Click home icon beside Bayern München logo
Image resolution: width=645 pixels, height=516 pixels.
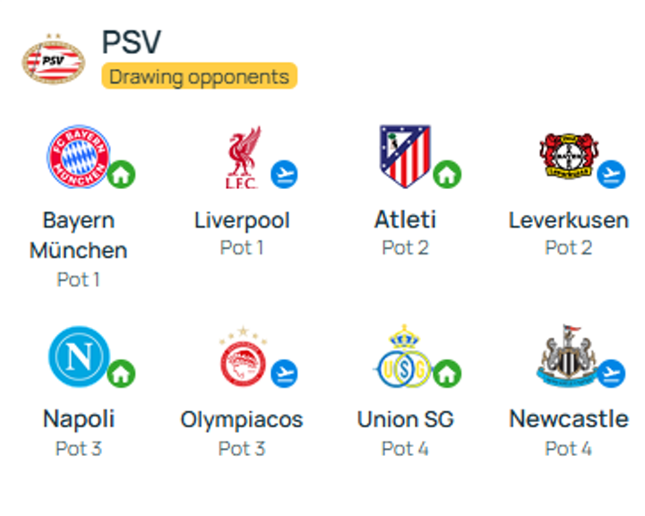coord(121,175)
